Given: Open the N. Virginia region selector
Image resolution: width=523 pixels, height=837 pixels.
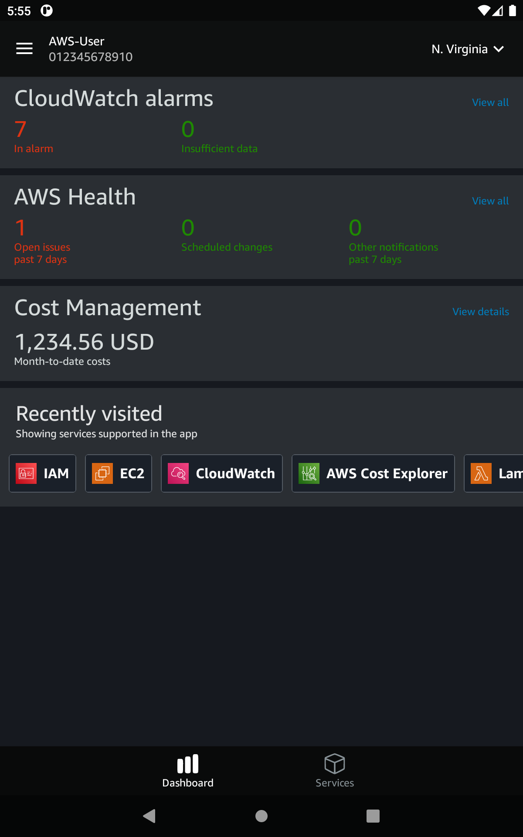Looking at the screenshot, I should 460,49.
